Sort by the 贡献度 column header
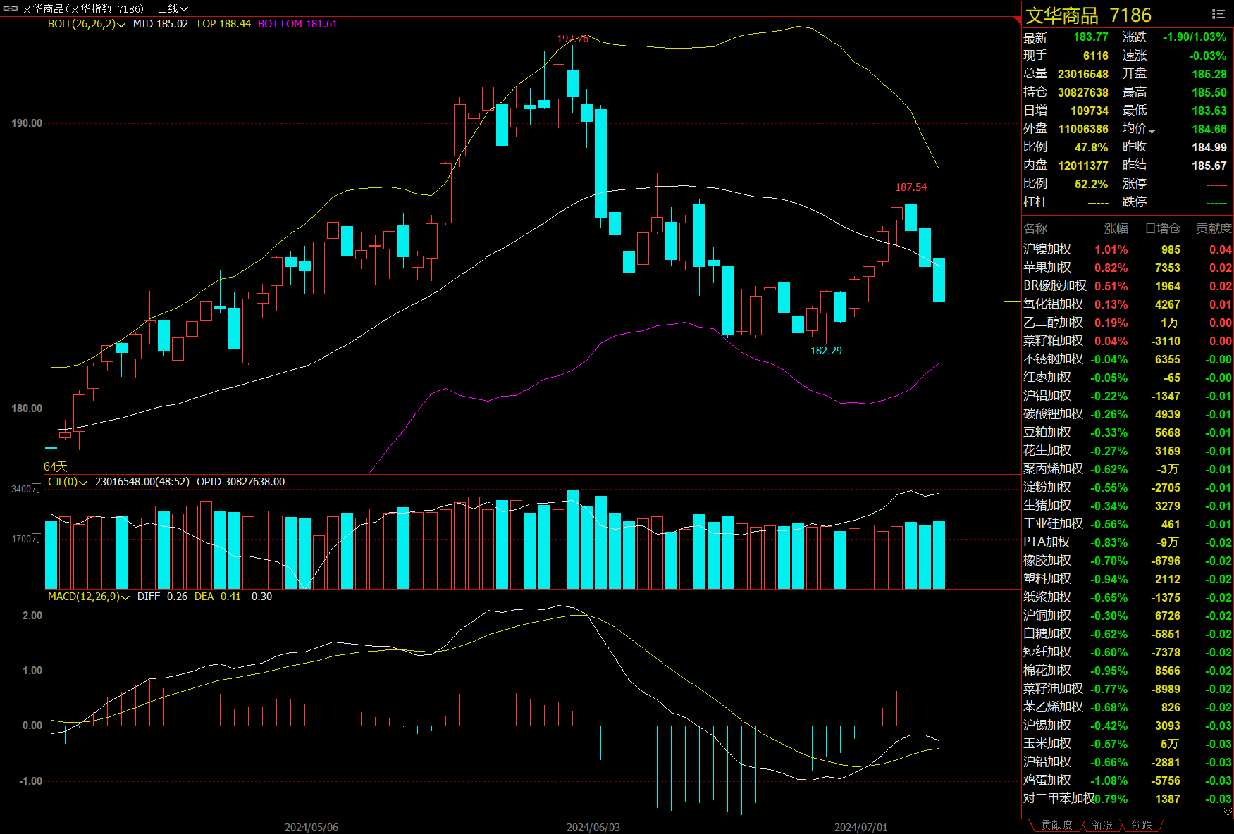 tap(1214, 228)
